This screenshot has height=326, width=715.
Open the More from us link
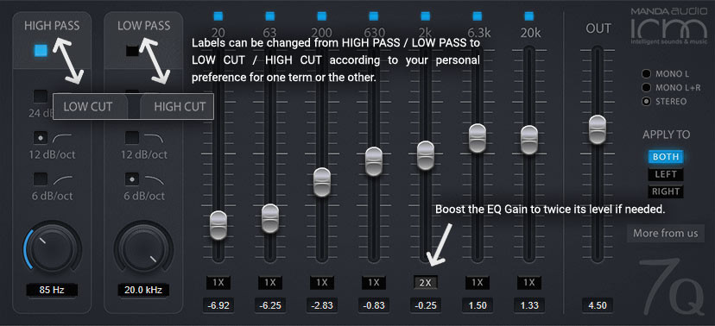665,233
